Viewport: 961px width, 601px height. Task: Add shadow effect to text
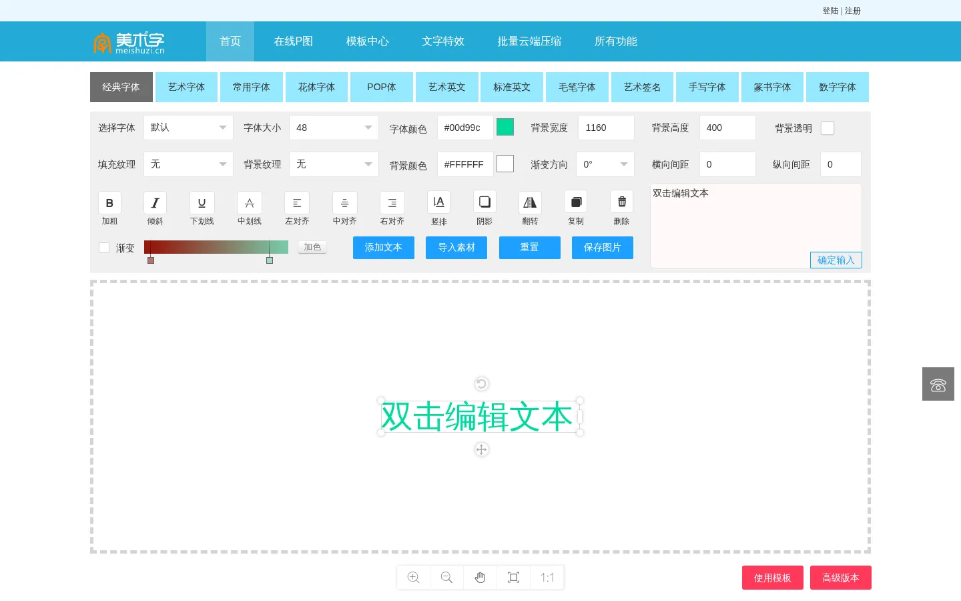tap(485, 202)
